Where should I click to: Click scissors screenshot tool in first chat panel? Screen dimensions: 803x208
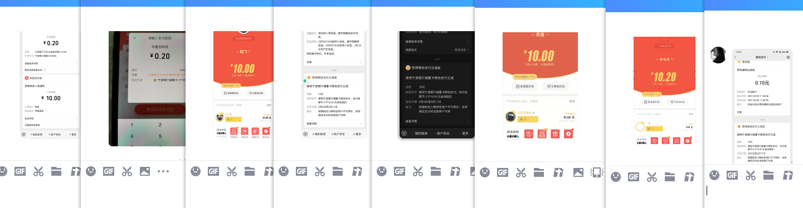point(38,171)
